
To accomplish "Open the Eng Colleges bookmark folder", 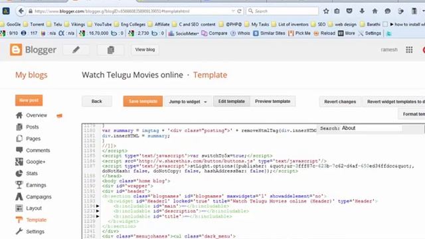I will (130, 25).
